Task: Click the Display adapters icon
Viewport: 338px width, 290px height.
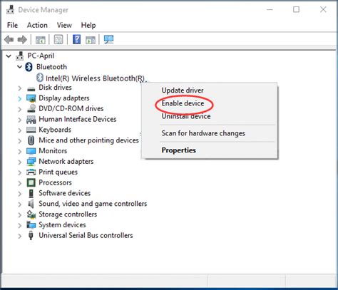Action: 31,98
